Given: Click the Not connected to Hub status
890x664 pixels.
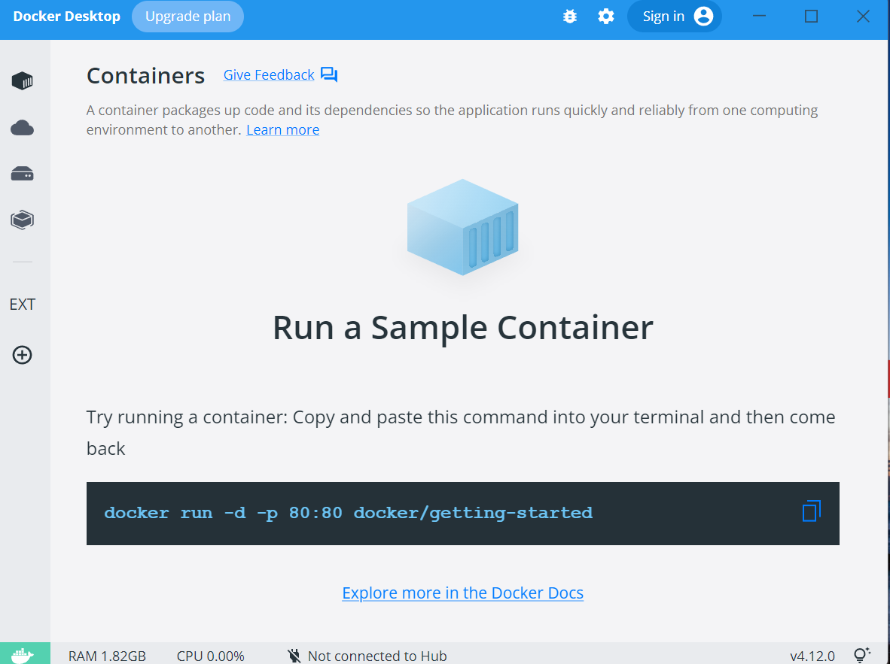Looking at the screenshot, I should coord(377,656).
